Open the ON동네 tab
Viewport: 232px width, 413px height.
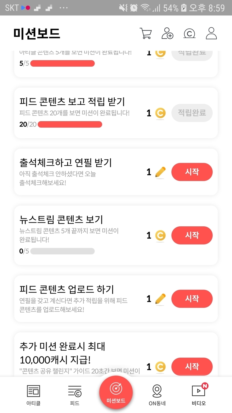(157, 395)
